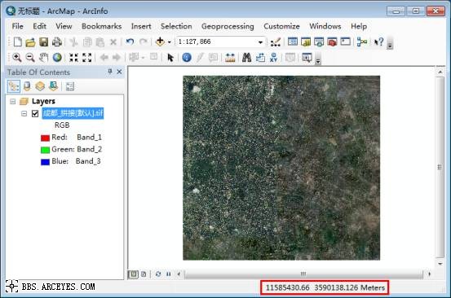Click Fixed Zoom Out arrows icon
This screenshot has width=451, height=298.
tap(87, 58)
